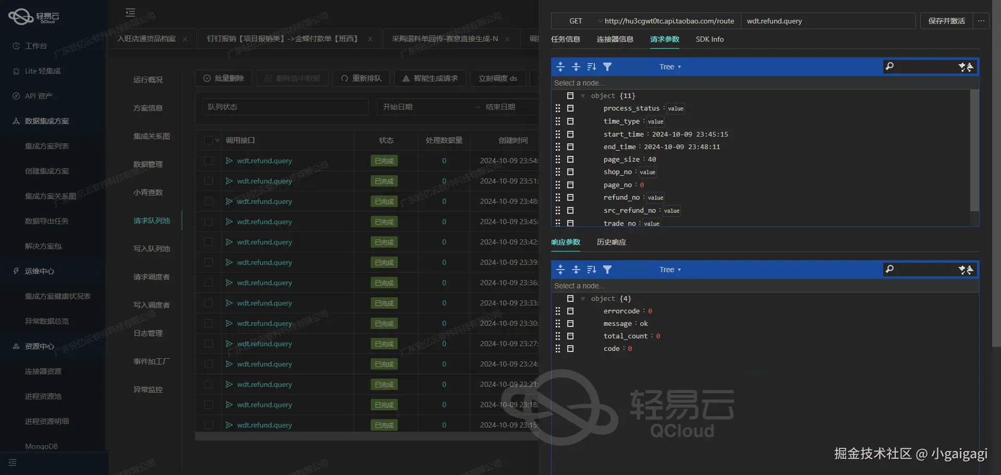1001x475 pixels.
Task: Open the Tree mode dropdown in request editor
Action: pyautogui.click(x=670, y=67)
